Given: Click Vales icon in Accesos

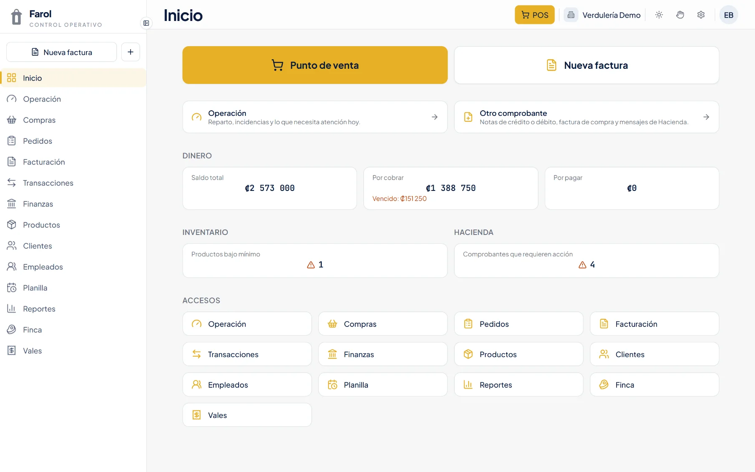Looking at the screenshot, I should point(197,415).
